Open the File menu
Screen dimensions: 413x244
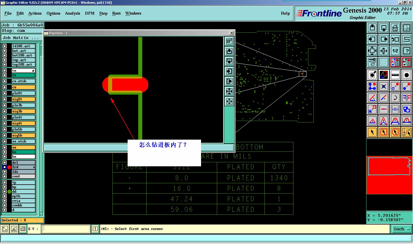8,13
